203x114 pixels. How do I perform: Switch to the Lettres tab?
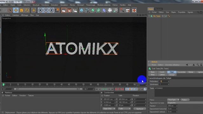pyautogui.click(x=162, y=75)
